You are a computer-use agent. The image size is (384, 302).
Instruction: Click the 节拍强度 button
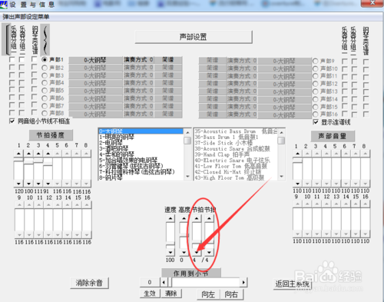point(51,135)
